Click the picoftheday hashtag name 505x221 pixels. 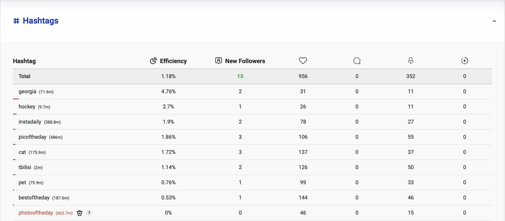[x=33, y=137]
